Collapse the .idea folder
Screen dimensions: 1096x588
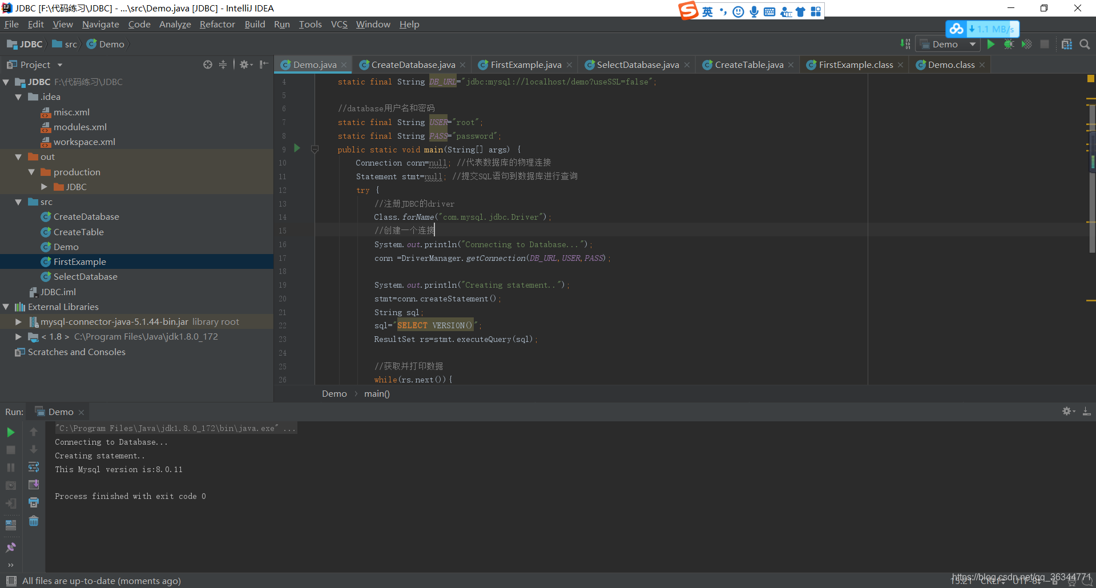19,97
